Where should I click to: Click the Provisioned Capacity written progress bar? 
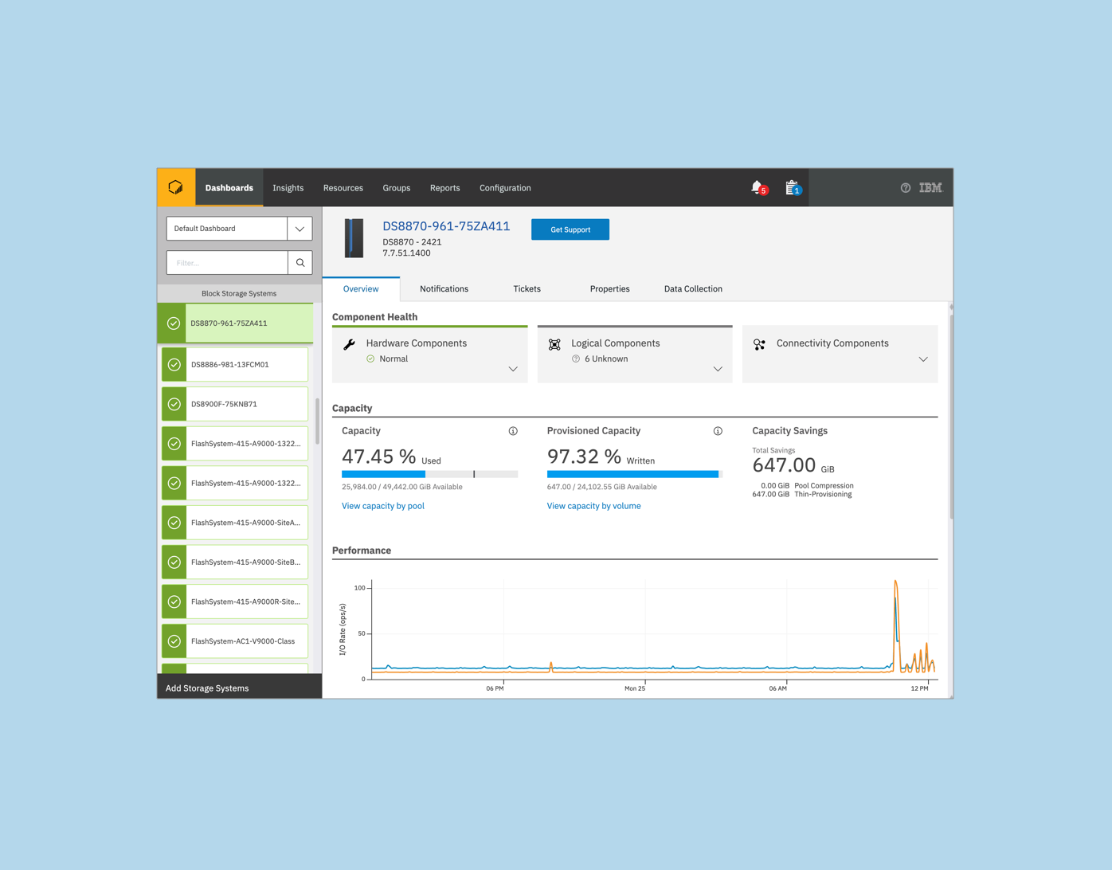pyautogui.click(x=634, y=474)
